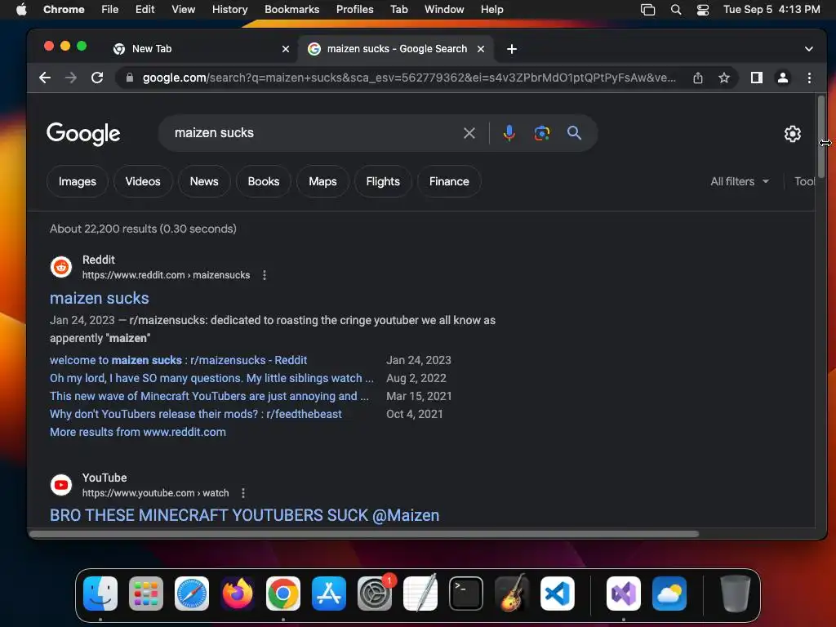Image resolution: width=836 pixels, height=627 pixels.
Task: Filter results by Books
Action: pos(264,181)
